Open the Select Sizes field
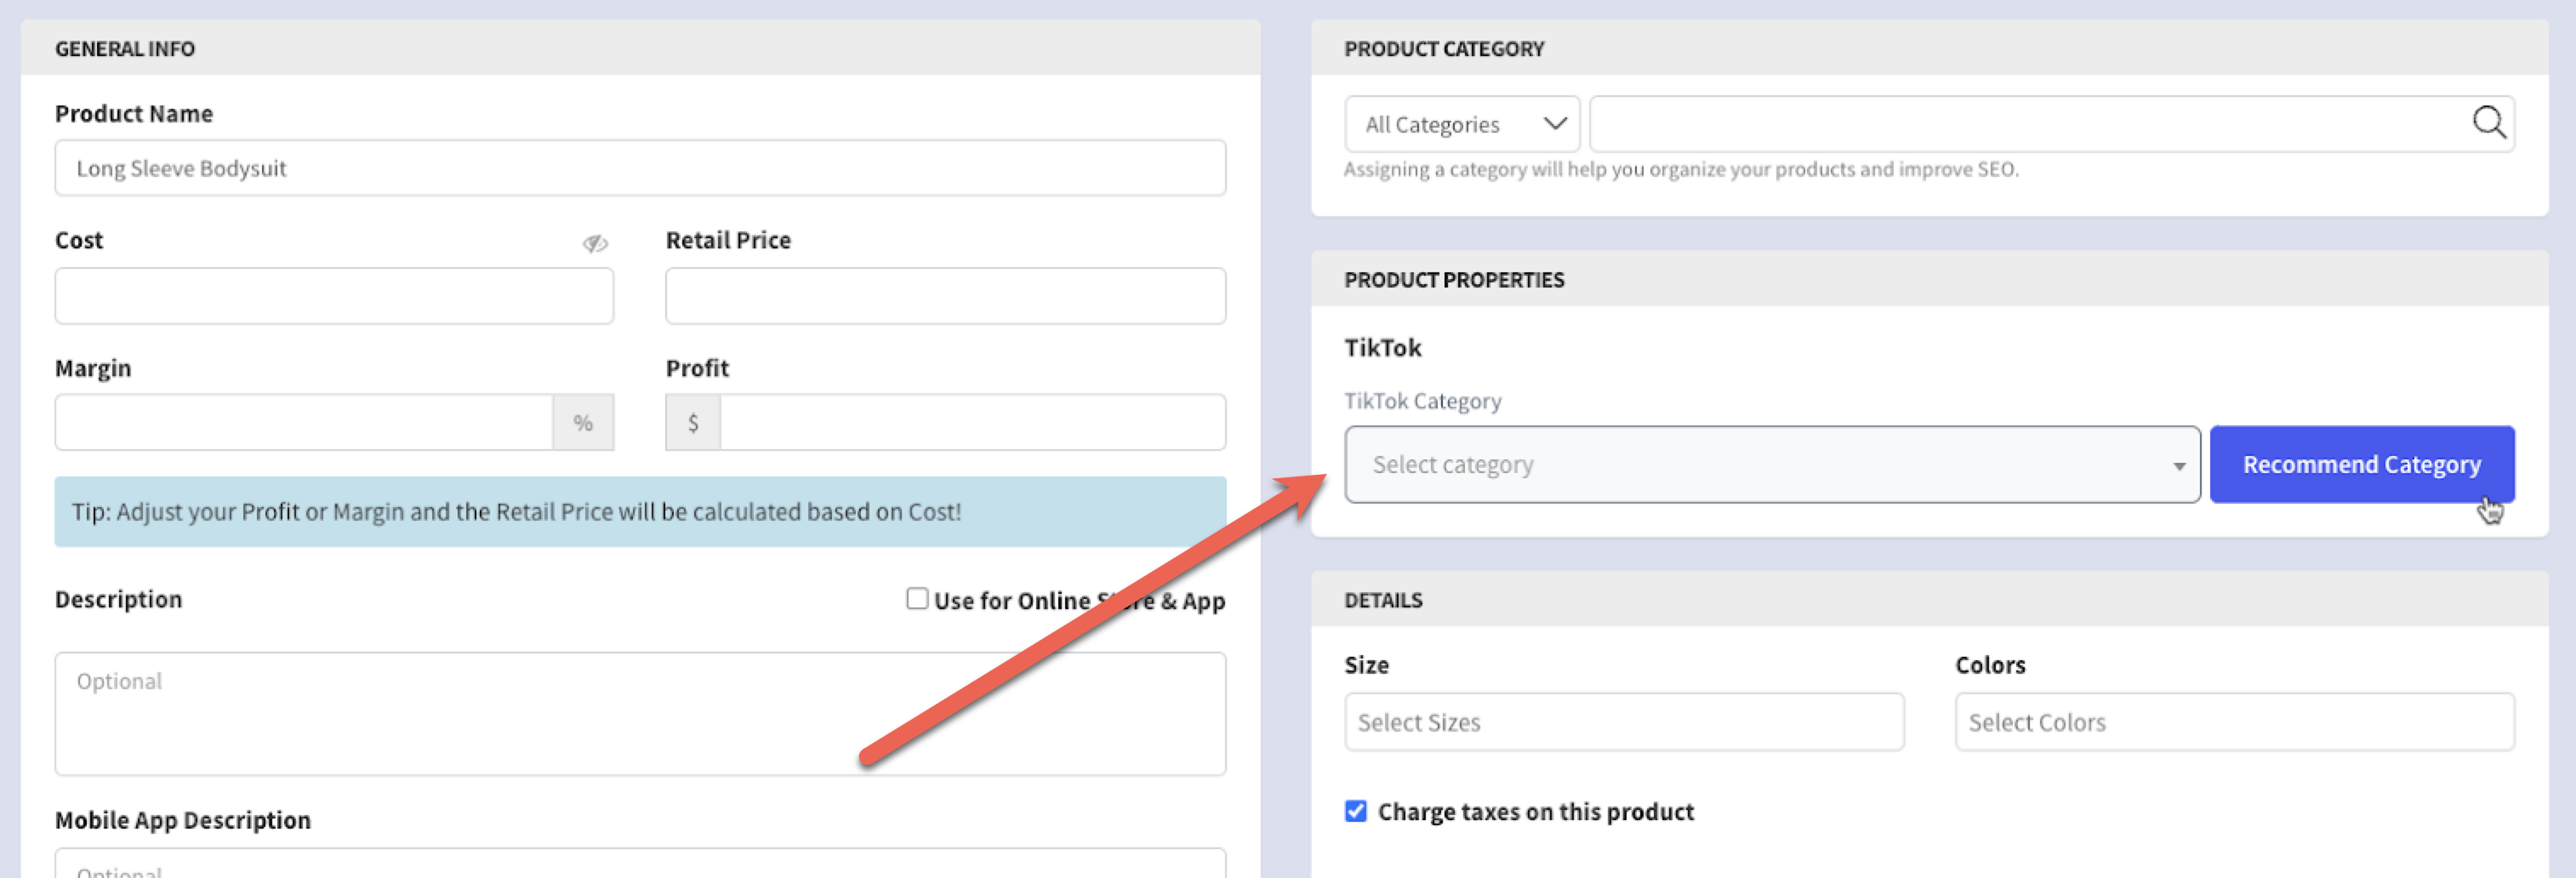The image size is (2576, 878). 1624,722
